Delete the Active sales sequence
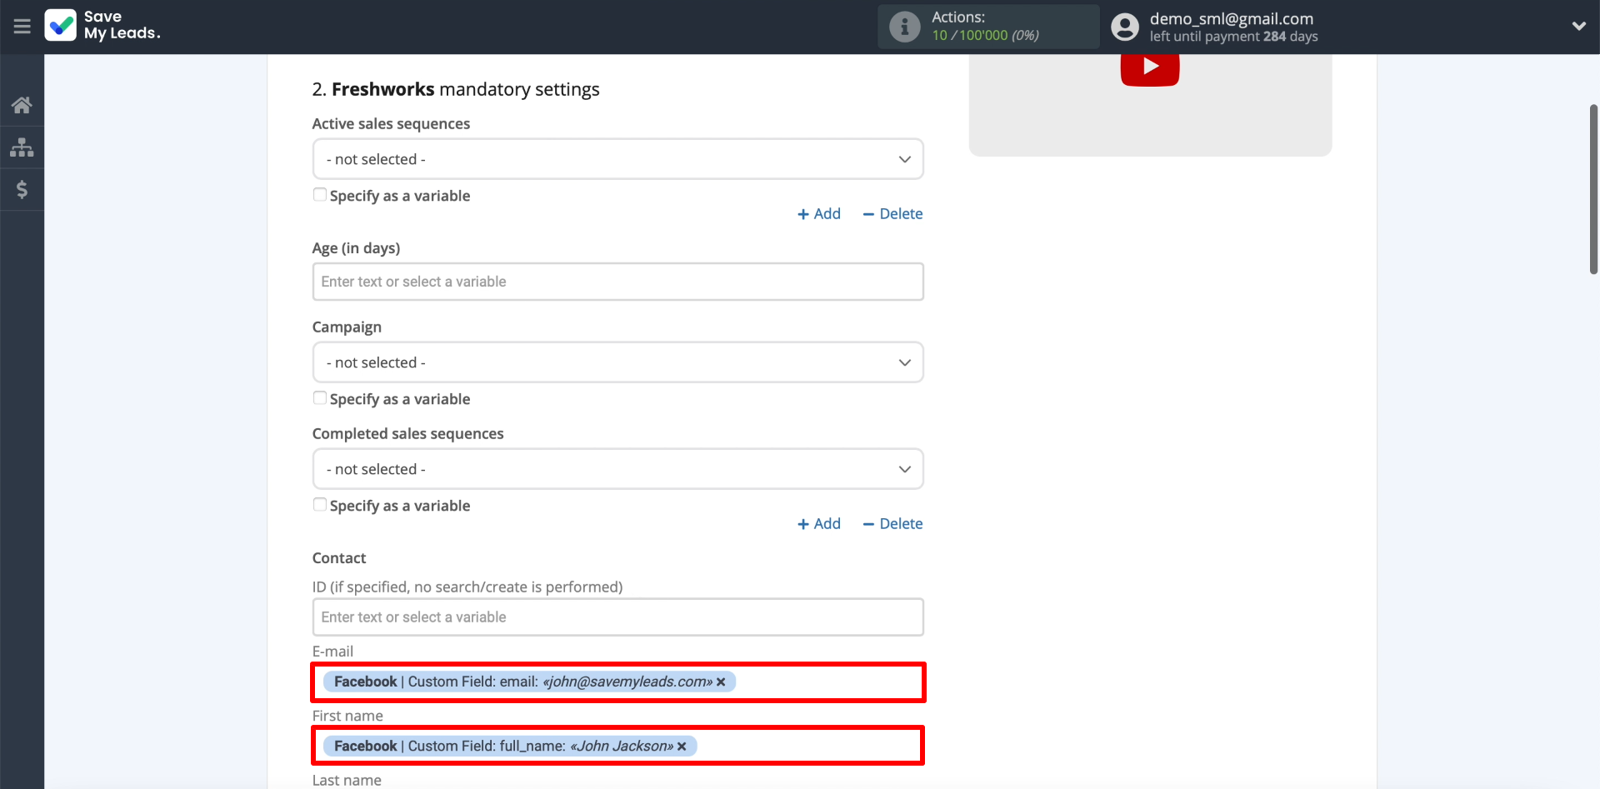Image resolution: width=1600 pixels, height=789 pixels. [x=892, y=214]
